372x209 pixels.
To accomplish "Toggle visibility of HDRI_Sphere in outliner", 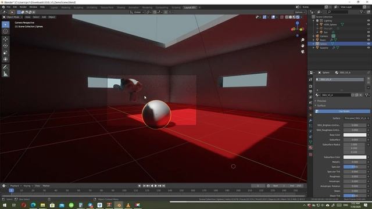I will [x=369, y=24].
